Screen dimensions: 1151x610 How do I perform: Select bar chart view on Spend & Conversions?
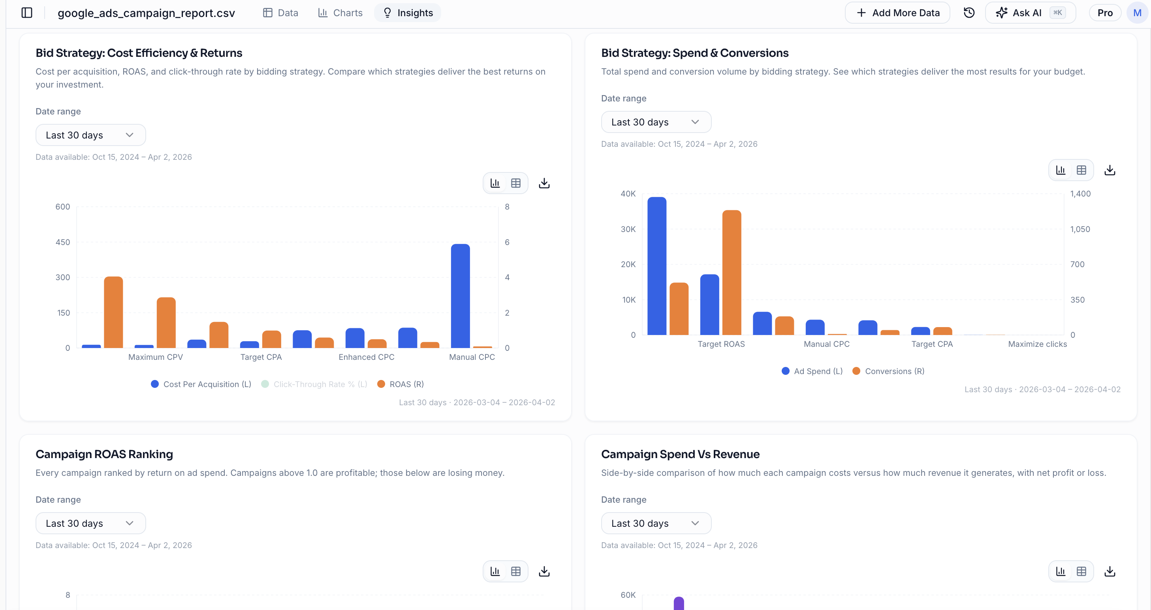point(1061,170)
